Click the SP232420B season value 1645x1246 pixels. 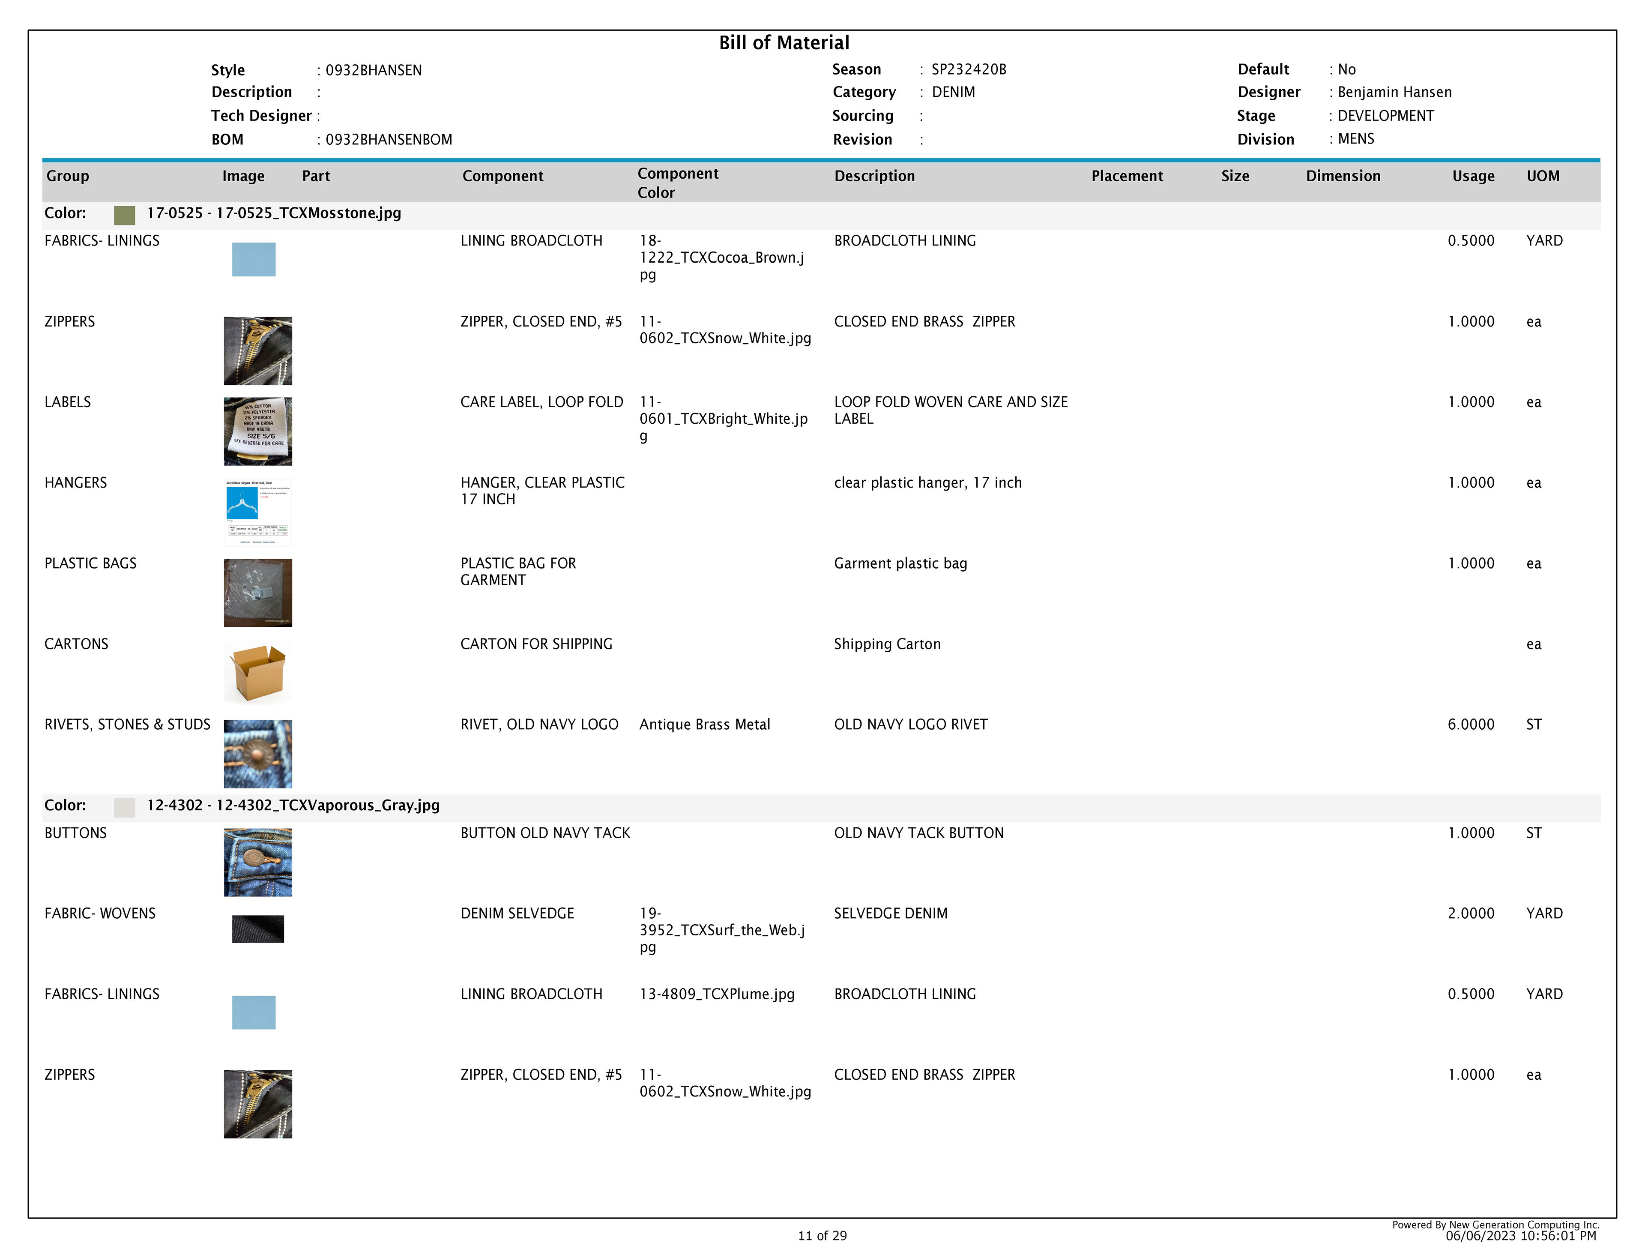tap(968, 69)
